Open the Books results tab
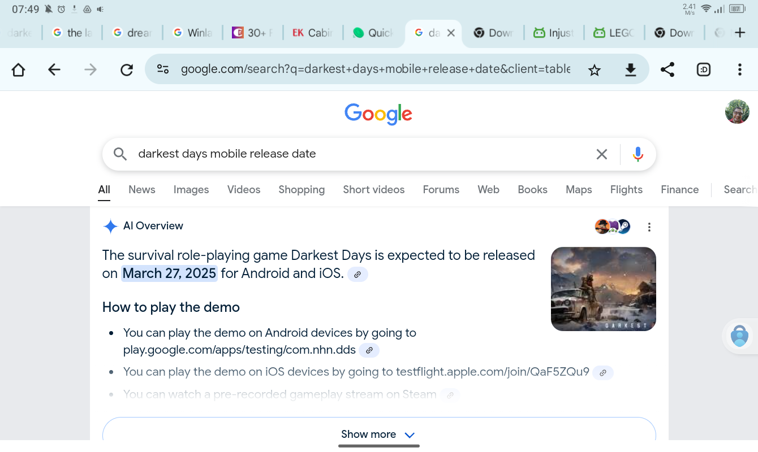Image resolution: width=758 pixels, height=452 pixels. (533, 190)
